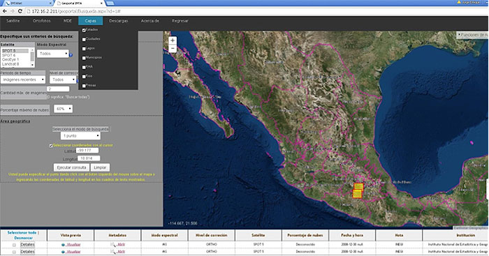Open the Periodo de tiempo dropdown
This screenshot has width=489, height=256.
23,80
